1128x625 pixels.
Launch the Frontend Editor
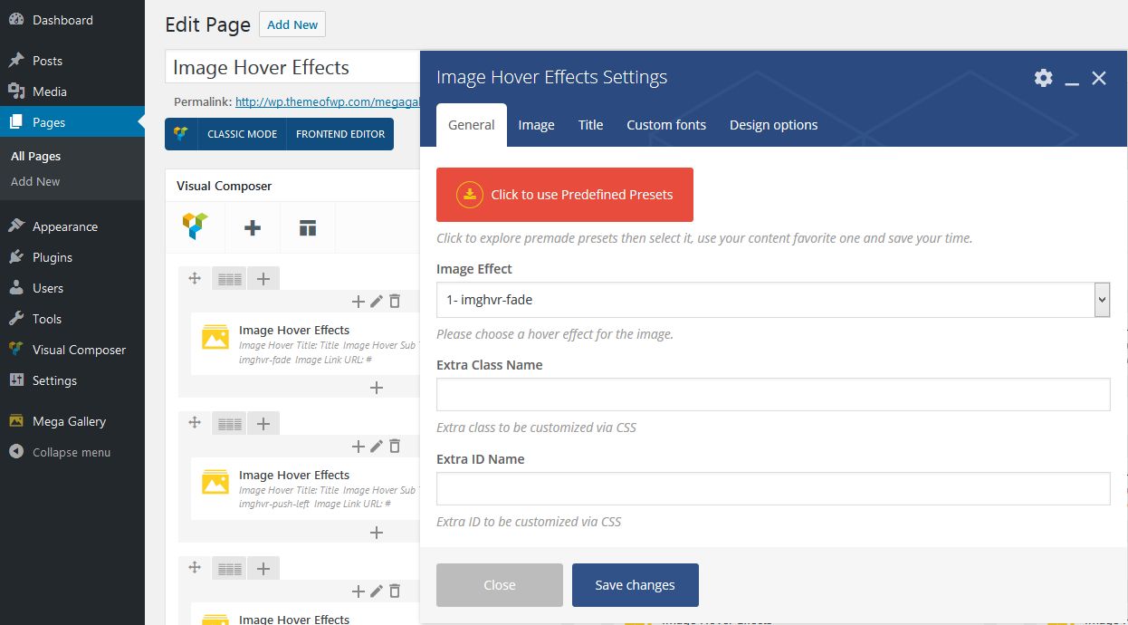coord(340,134)
